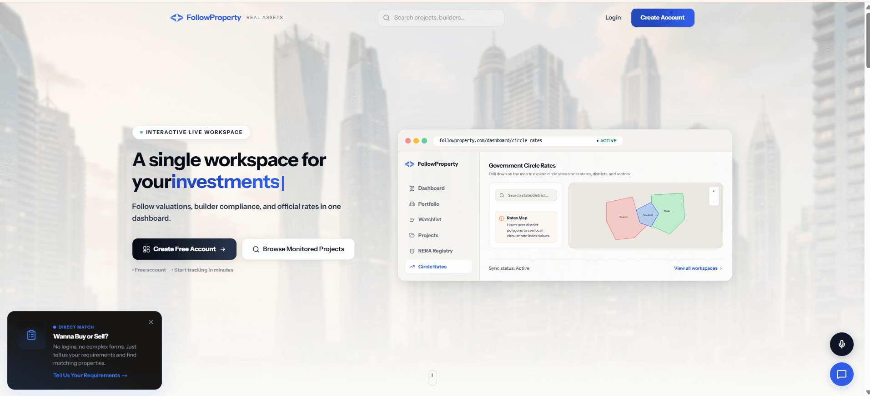Click magnifier icon on Browse Monitored Projects
The width and height of the screenshot is (870, 396).
coord(256,249)
